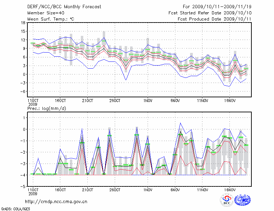Open the cmdp.ncc.cma.gov.cn link
Viewport: 274px width, 211px height.
[56, 201]
